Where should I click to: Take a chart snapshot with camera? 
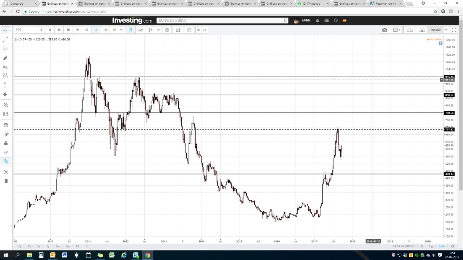tap(385, 30)
